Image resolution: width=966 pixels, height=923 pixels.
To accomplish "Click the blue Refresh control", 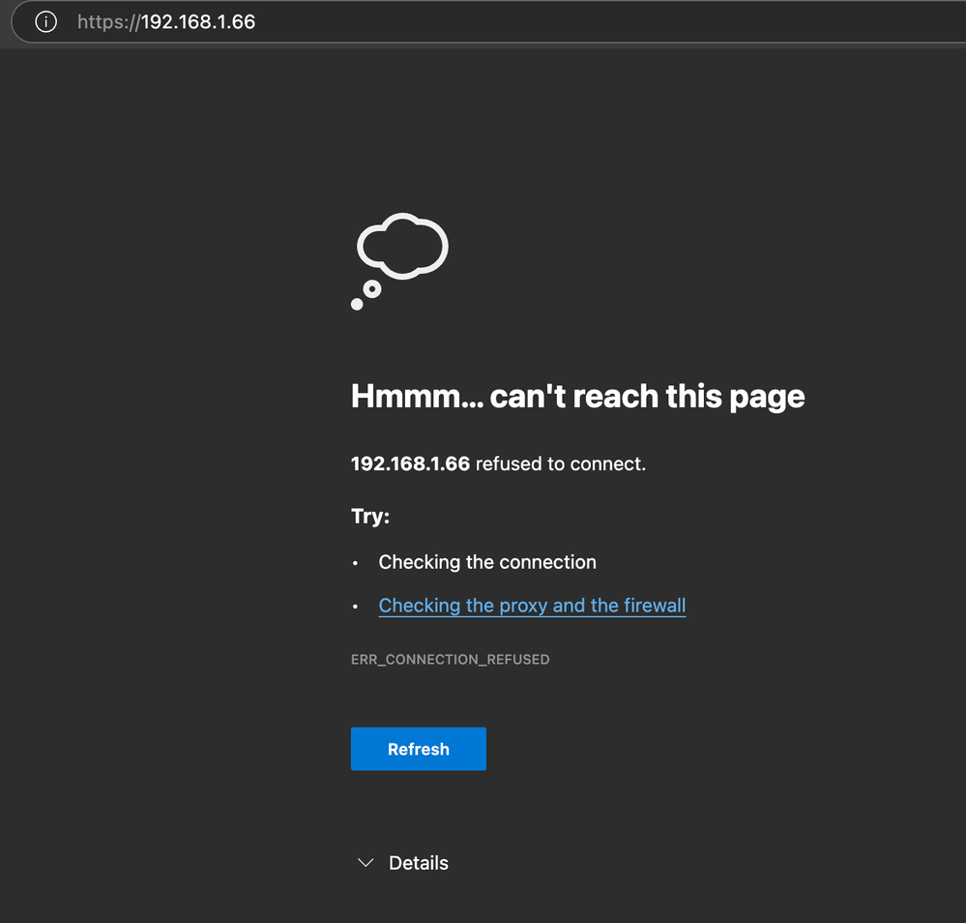I will [x=418, y=749].
